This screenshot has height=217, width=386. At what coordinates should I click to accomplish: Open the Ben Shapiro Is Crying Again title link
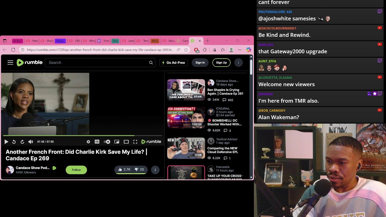pos(225,92)
